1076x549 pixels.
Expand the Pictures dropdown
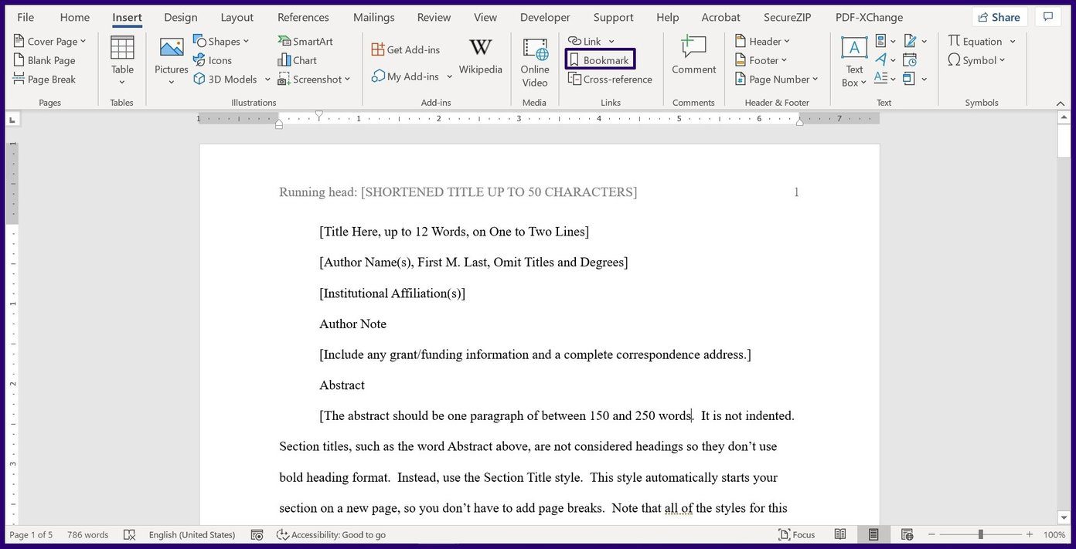pos(172,82)
